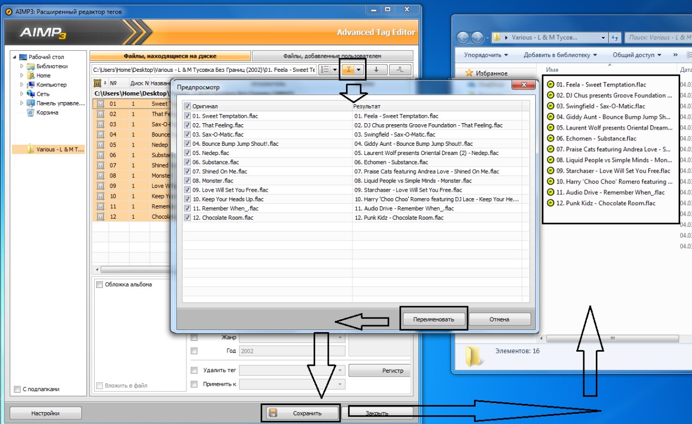Screen dimensions: 692x424
Task: Switch to Файлы, добавленные пользователем tab
Action: tap(332, 56)
